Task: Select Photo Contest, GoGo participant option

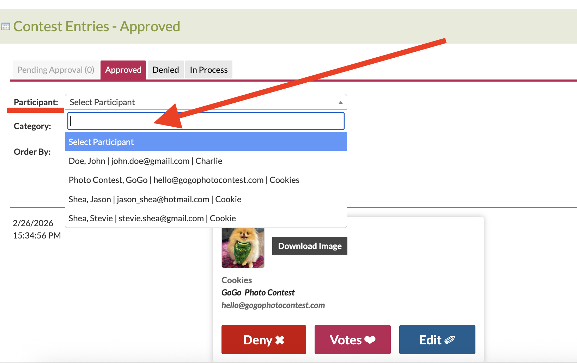Action: (206, 180)
